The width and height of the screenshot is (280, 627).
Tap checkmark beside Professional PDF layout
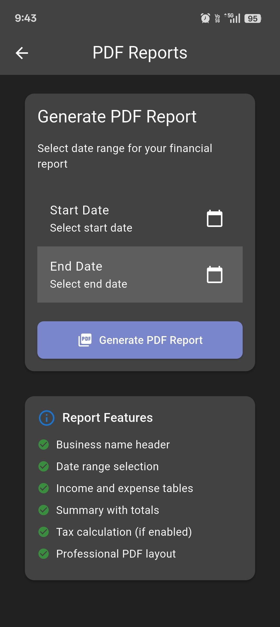coord(44,554)
